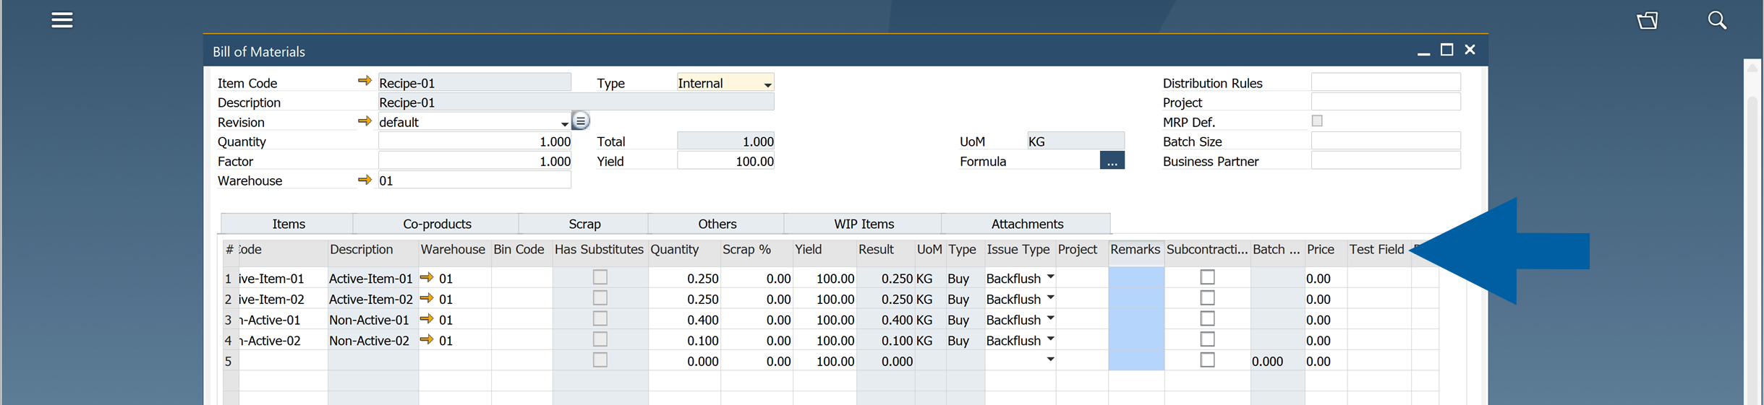Click the Business Partner field
This screenshot has width=1764, height=405.
tap(1386, 160)
